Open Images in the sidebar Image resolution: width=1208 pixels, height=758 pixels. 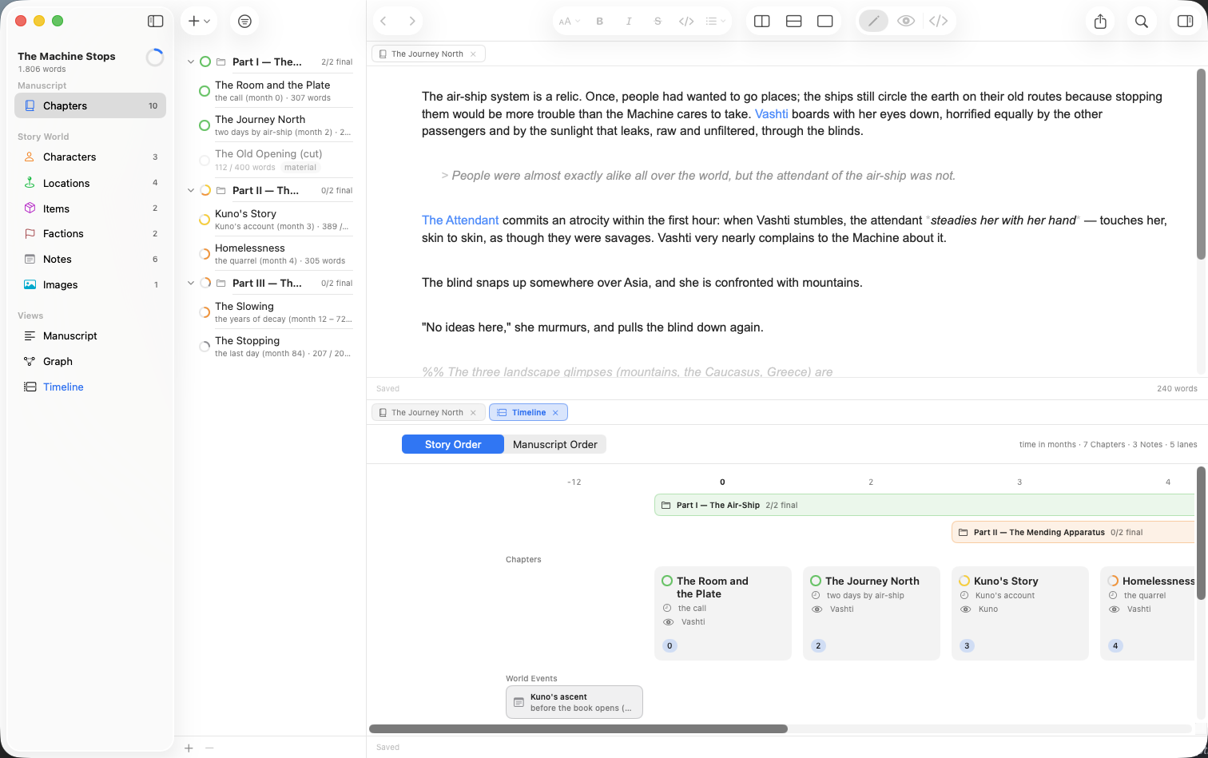pyautogui.click(x=90, y=285)
